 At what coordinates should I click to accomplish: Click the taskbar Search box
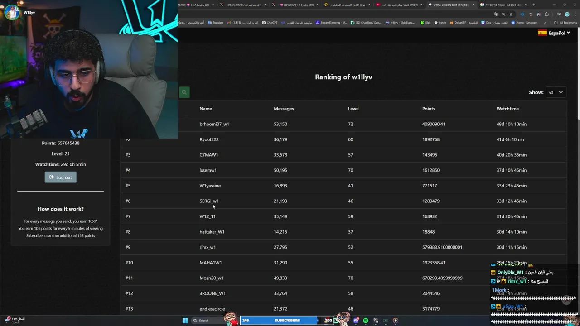coord(209,321)
